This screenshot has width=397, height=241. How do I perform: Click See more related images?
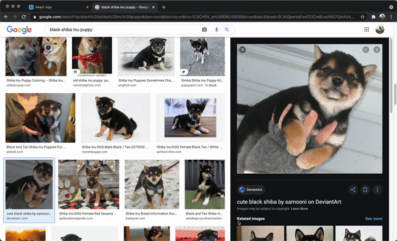point(374,219)
